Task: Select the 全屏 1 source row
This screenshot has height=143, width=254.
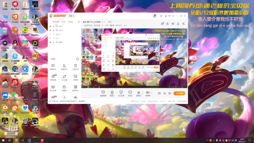Action: [64, 42]
